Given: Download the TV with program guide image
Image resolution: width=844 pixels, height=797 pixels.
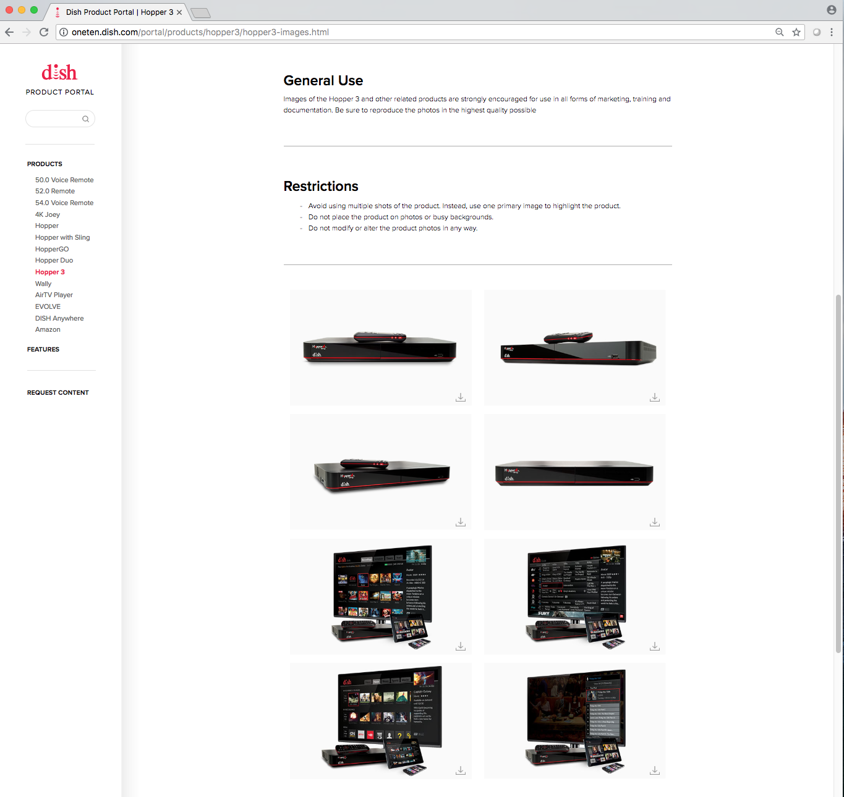Looking at the screenshot, I should point(655,646).
